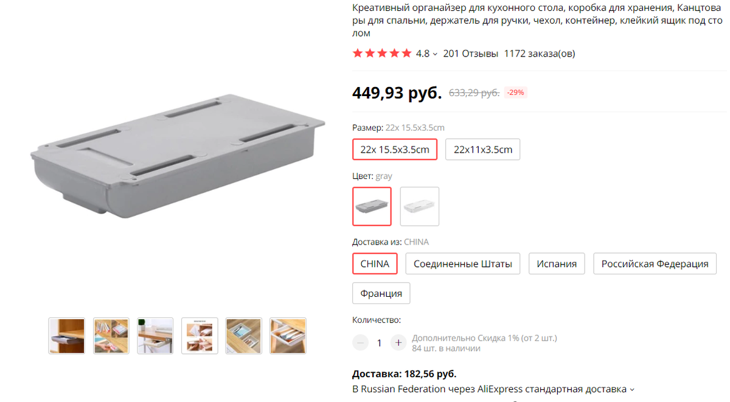Select shipping from Российская Федерация
730x402 pixels.
tap(655, 264)
